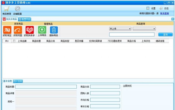Click the 商品分类 column header
This screenshot has height=110, width=175.
(x=51, y=41)
